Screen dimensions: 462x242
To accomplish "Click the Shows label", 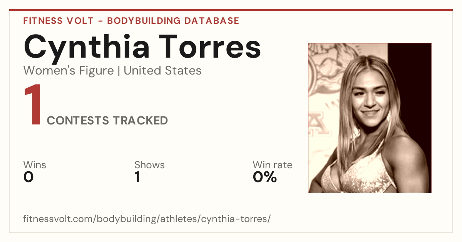I will pos(149,165).
